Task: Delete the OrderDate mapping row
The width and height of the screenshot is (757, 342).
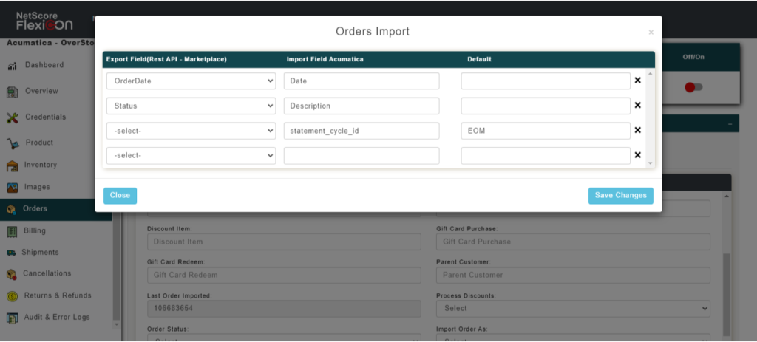Action: [x=637, y=81]
